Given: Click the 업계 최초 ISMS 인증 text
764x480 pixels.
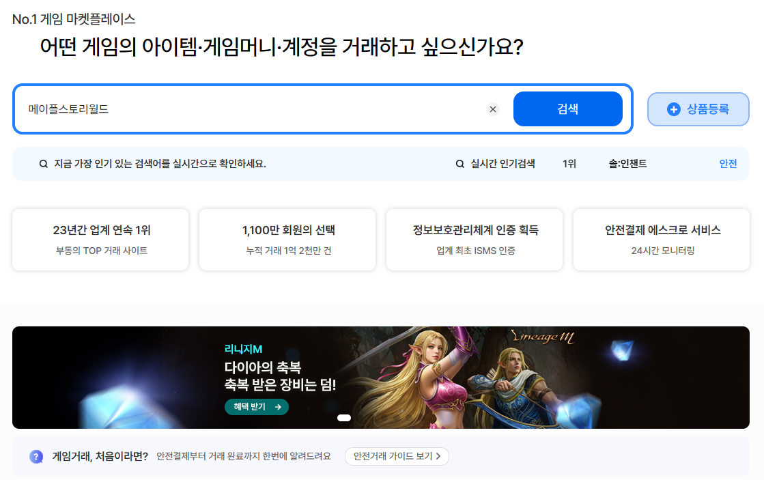Looking at the screenshot, I should (476, 251).
